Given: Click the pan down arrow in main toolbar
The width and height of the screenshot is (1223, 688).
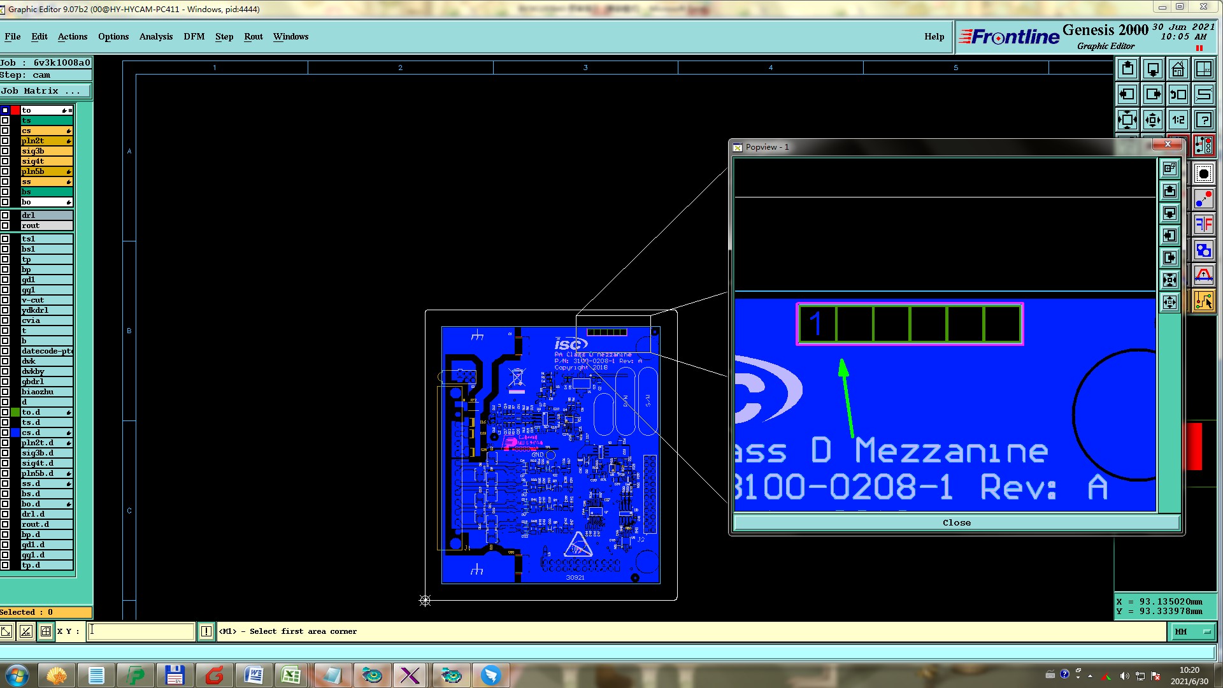Looking at the screenshot, I should click(x=1153, y=69).
